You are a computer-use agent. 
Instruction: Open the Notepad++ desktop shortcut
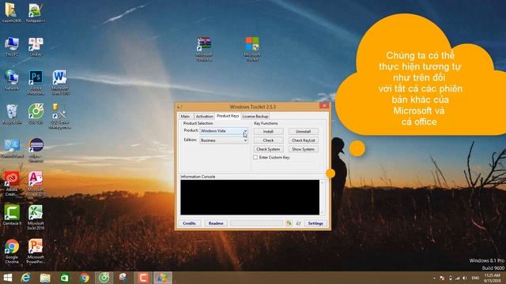click(36, 13)
